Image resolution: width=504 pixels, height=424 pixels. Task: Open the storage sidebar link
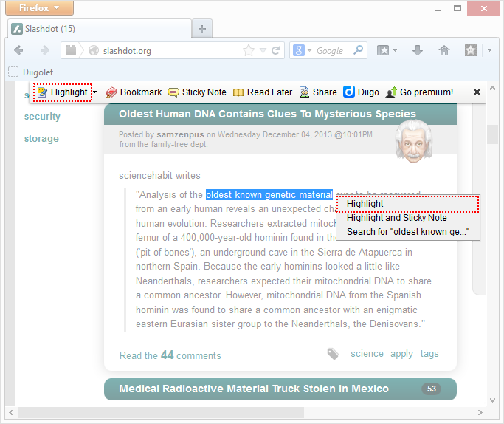click(x=41, y=139)
